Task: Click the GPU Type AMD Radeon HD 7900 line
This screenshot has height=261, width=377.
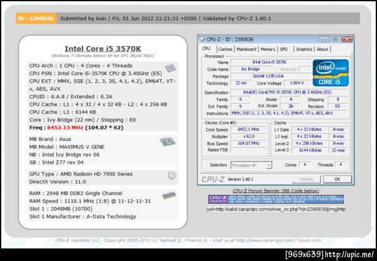Action: (81, 174)
